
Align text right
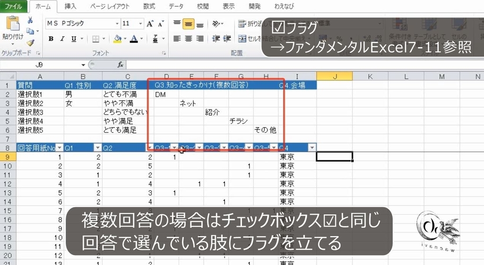[200, 39]
